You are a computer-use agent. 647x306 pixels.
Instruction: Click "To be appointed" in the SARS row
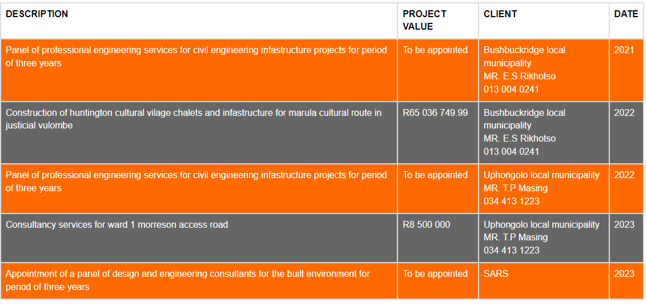coord(435,274)
